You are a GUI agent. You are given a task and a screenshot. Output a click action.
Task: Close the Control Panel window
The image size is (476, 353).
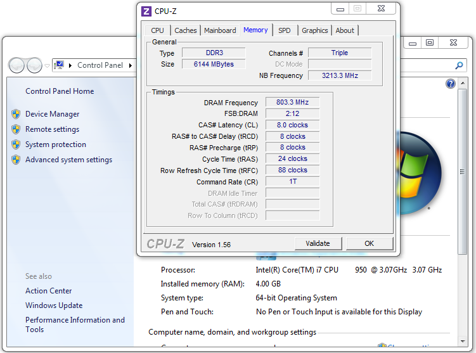click(454, 42)
